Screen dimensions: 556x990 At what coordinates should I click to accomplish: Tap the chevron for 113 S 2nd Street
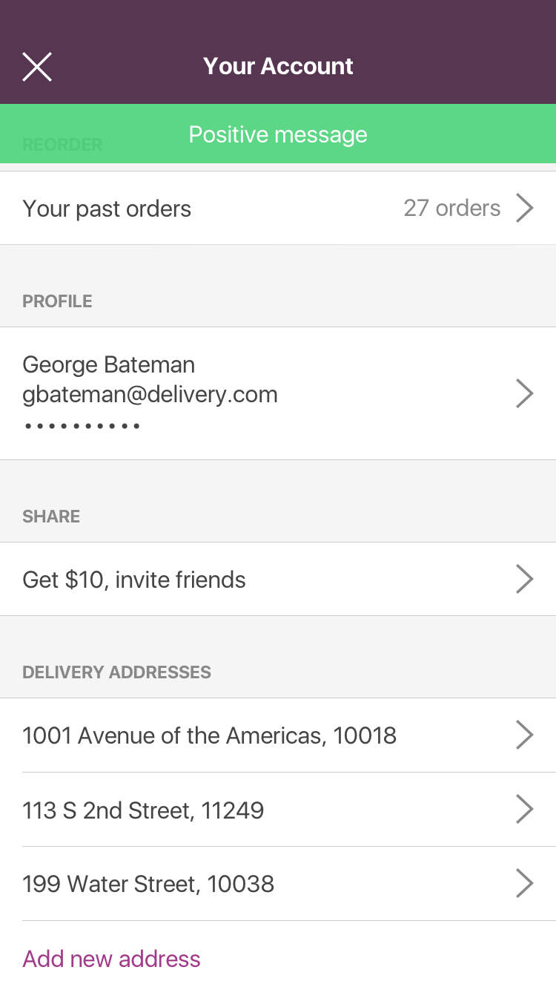pyautogui.click(x=525, y=810)
